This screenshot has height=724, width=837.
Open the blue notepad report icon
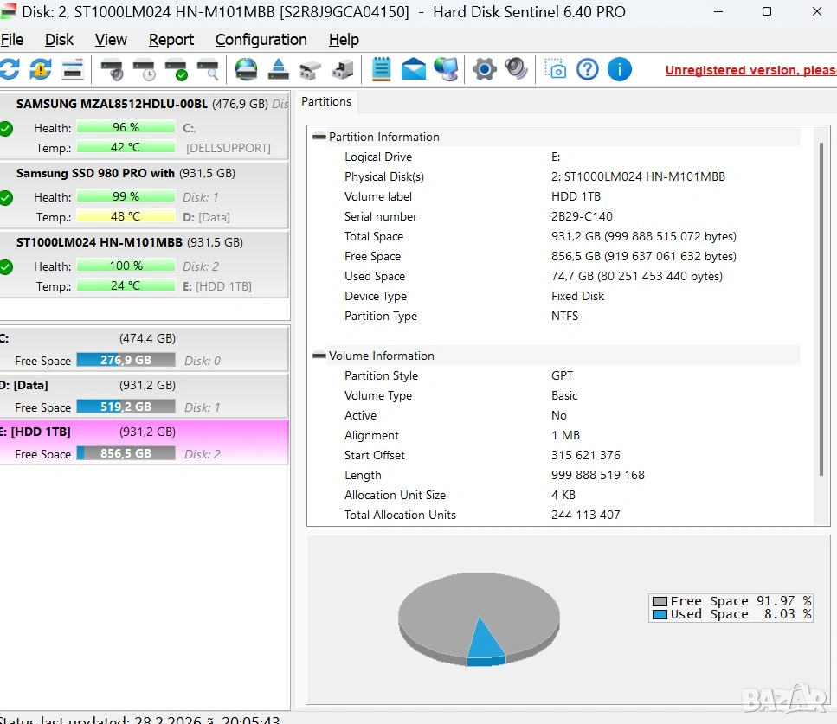click(381, 69)
